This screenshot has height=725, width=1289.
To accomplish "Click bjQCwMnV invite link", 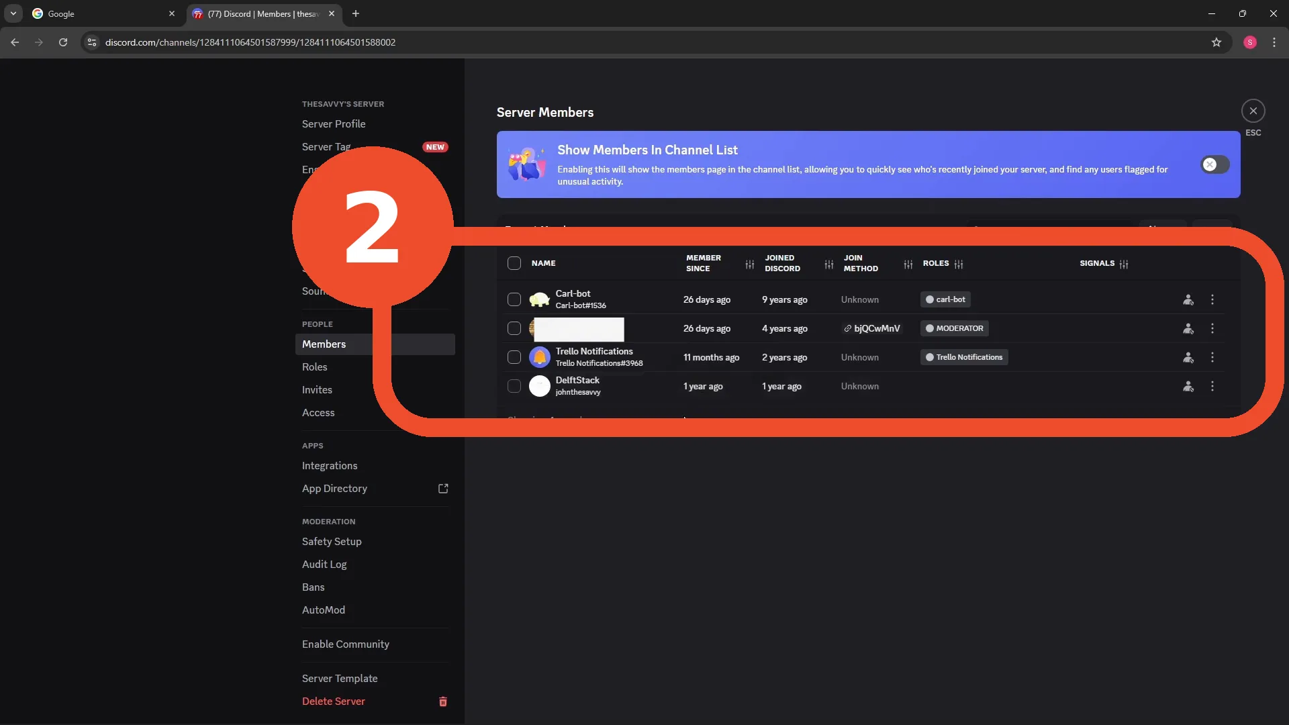I will pos(871,329).
